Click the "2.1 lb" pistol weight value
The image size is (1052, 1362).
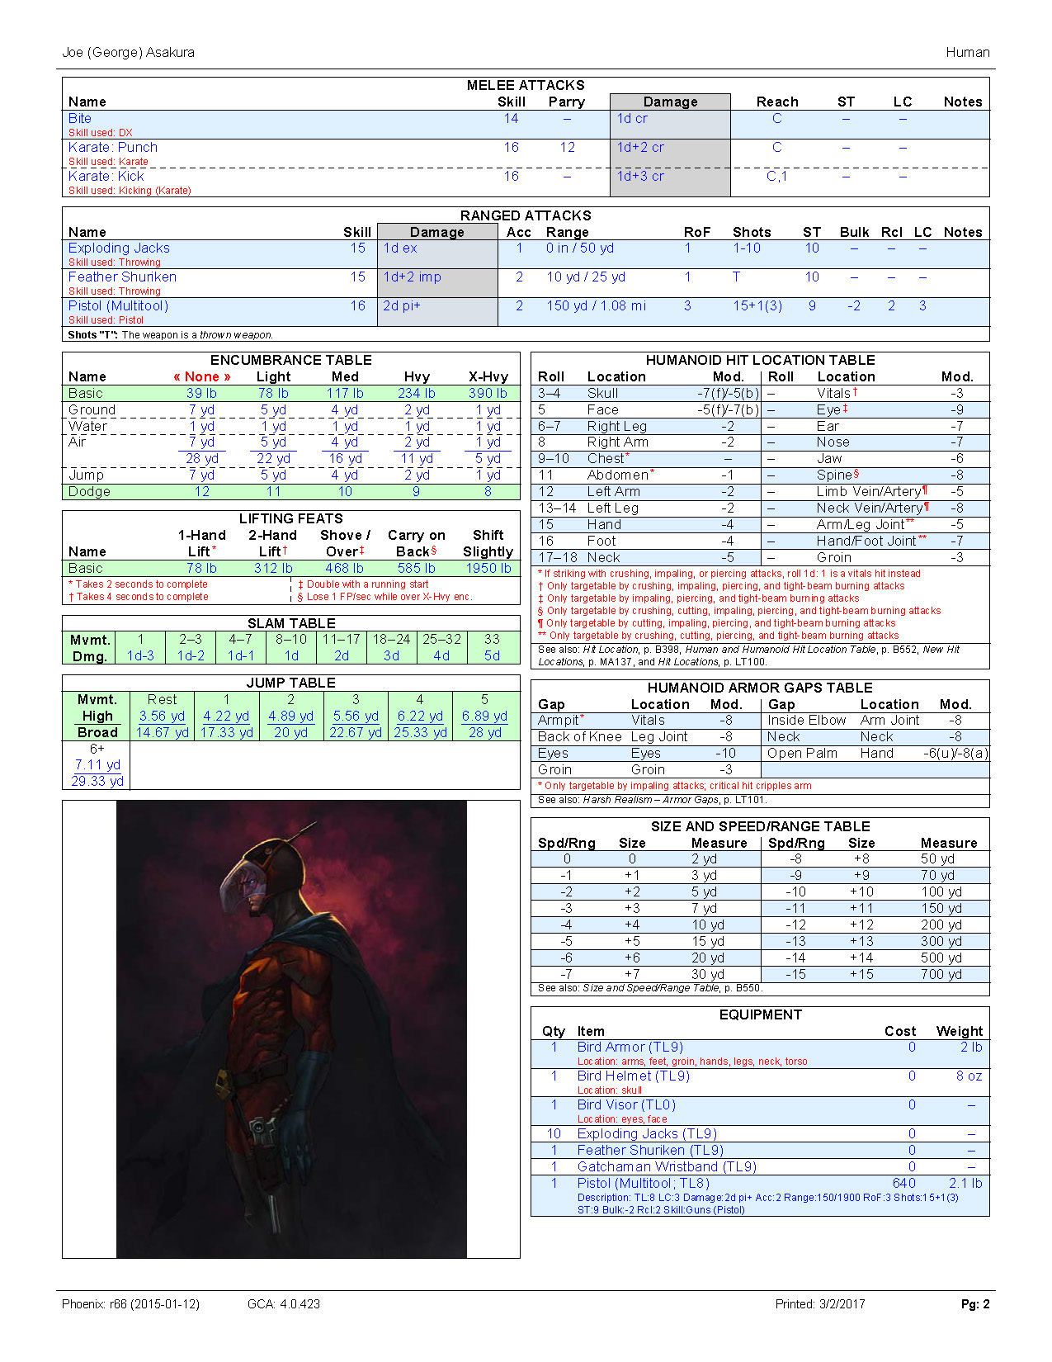[x=965, y=1184]
